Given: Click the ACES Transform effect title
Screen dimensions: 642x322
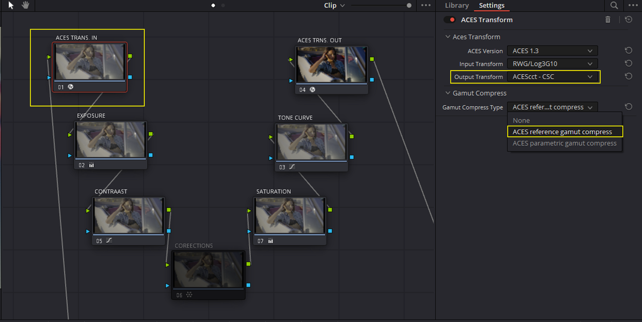Looking at the screenshot, I should click(487, 20).
